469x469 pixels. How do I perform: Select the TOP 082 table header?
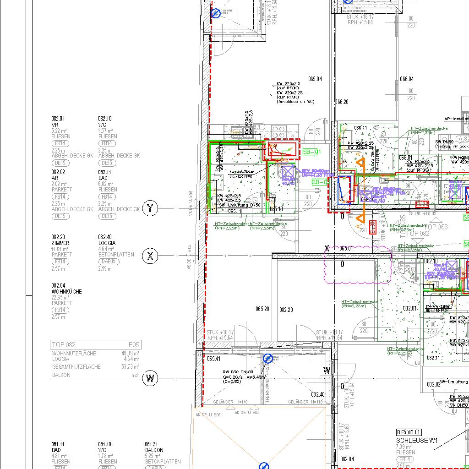click(x=95, y=345)
